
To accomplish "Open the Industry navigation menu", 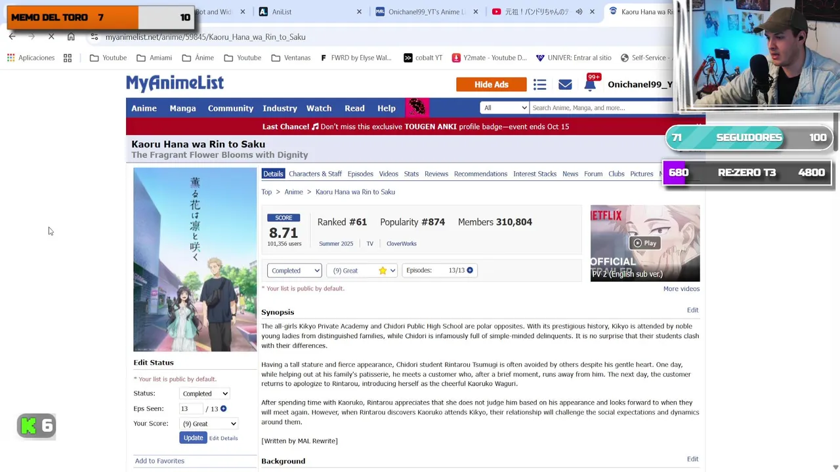I will tap(280, 108).
